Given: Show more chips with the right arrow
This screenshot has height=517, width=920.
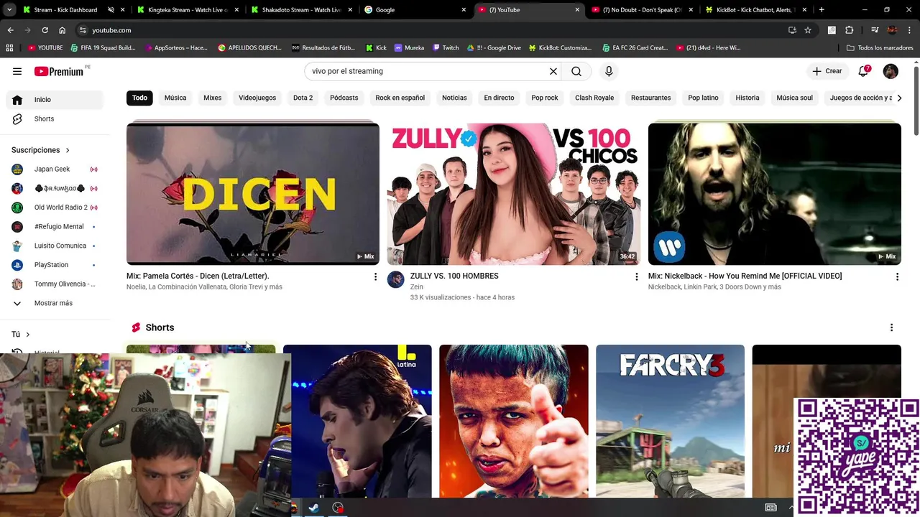Looking at the screenshot, I should coord(898,98).
